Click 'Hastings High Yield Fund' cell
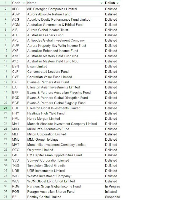Viewport: 196px width, 200px height. pyautogui.click(x=65, y=113)
